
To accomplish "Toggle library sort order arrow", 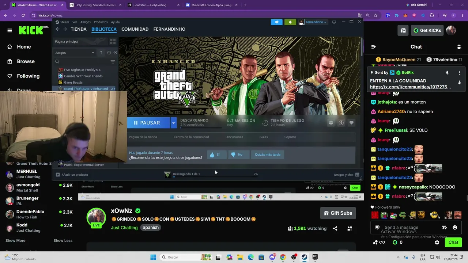I will coord(101,53).
